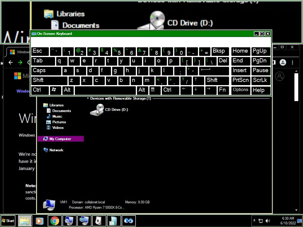Click the spacebar key
Screen dimensions: 303x227
(x=105, y=90)
